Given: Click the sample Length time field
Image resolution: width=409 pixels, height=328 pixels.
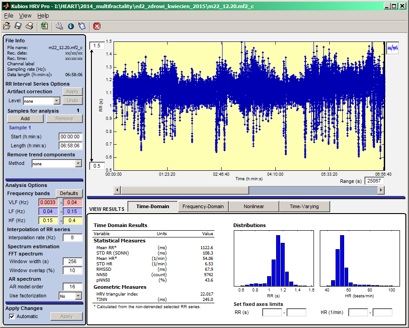Looking at the screenshot, I should tap(70, 146).
